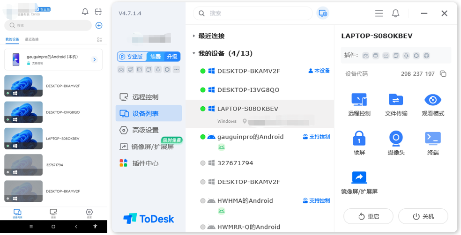
Task: Select 设备列表 in desktop sidebar
Action: pos(149,113)
